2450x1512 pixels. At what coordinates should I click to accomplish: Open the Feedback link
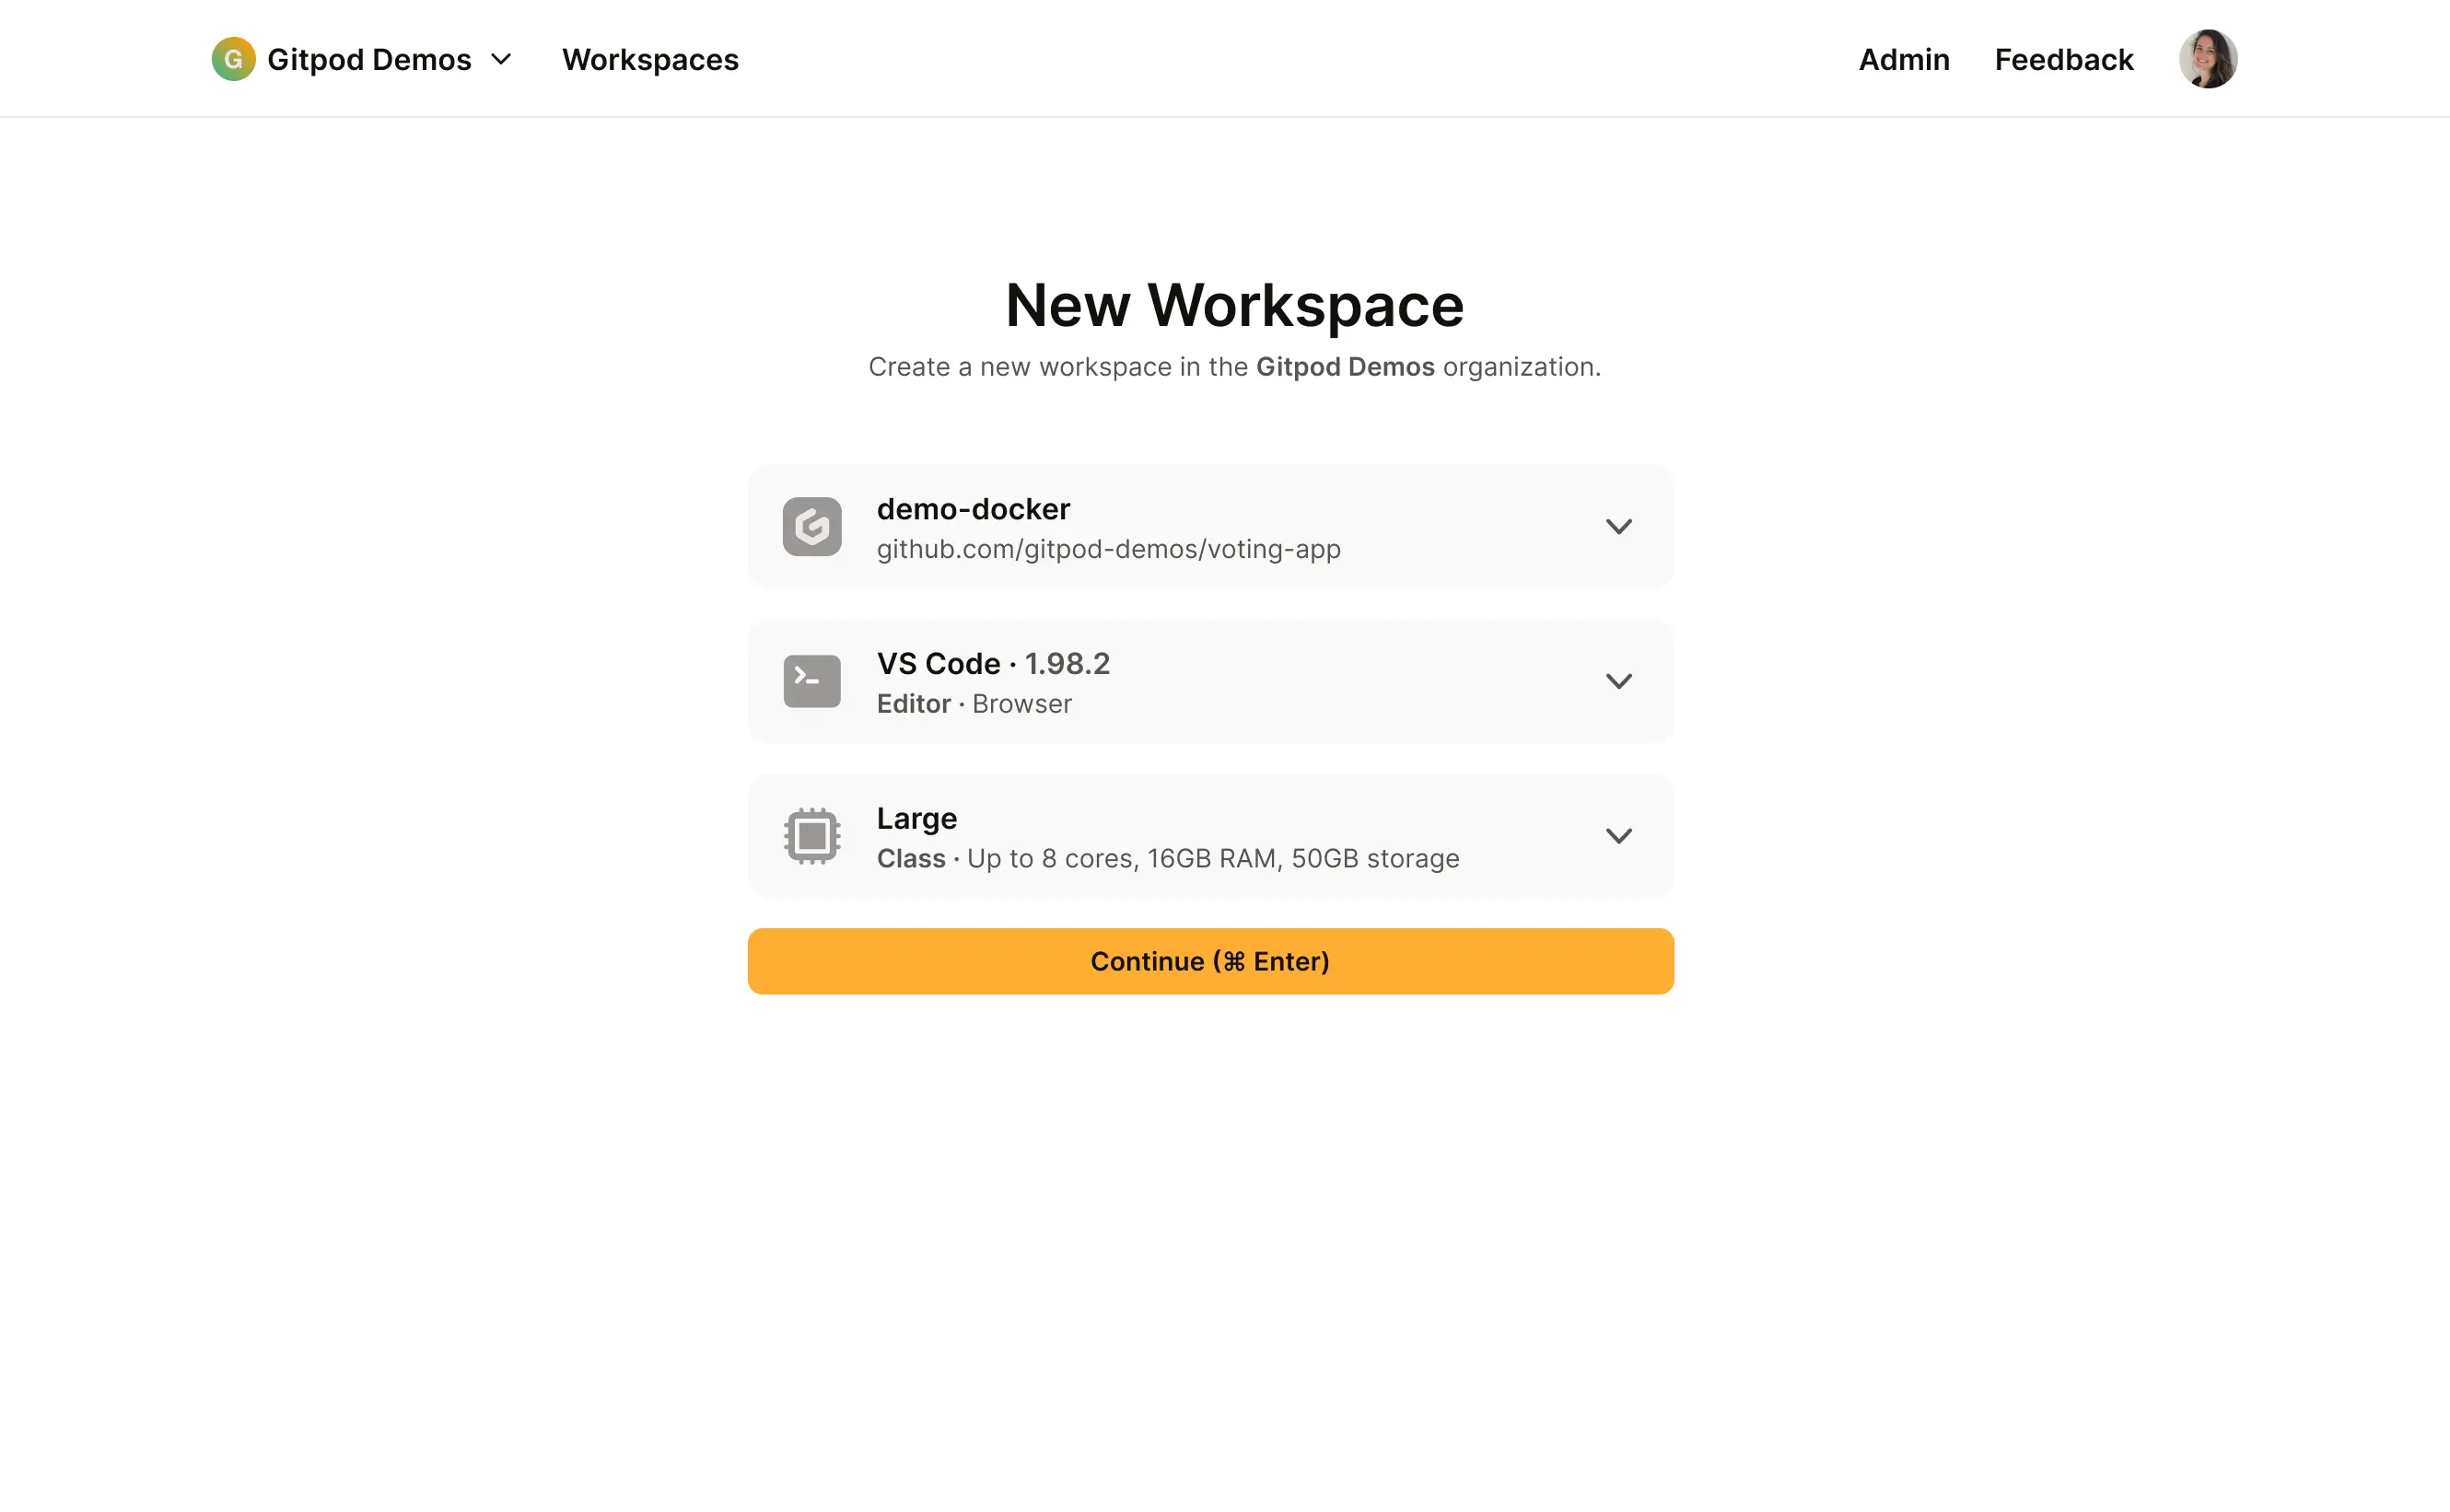click(2063, 59)
